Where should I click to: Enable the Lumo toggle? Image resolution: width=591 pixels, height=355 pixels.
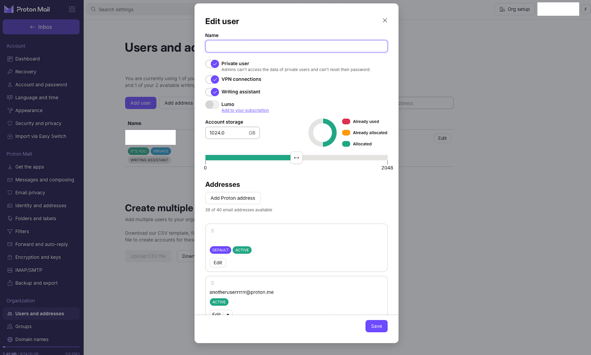pyautogui.click(x=212, y=105)
